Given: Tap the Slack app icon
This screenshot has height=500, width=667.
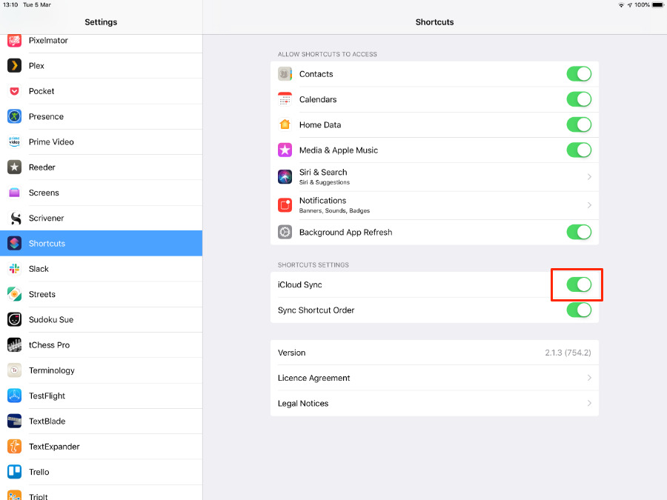Looking at the screenshot, I should (15, 269).
